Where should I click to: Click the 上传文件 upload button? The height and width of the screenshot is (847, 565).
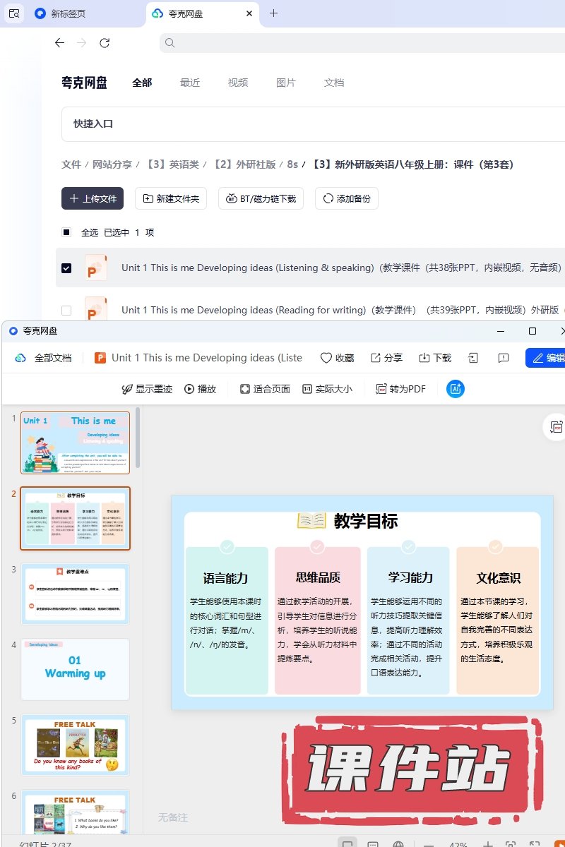(93, 198)
